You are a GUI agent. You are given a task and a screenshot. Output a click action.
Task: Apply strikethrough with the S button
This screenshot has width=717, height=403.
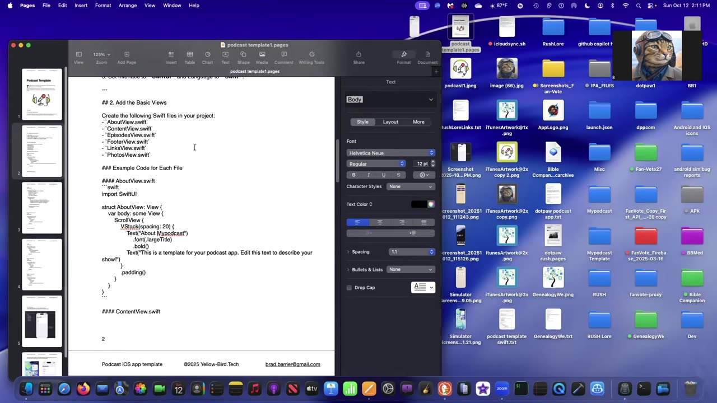pos(398,175)
